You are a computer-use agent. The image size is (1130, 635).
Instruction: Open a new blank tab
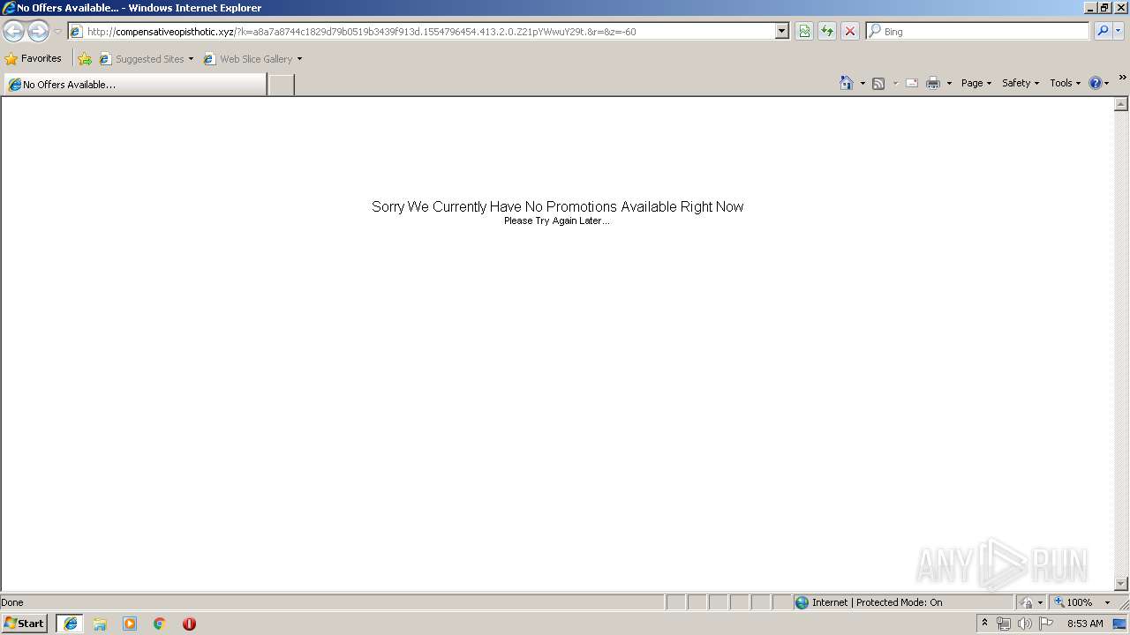(281, 85)
